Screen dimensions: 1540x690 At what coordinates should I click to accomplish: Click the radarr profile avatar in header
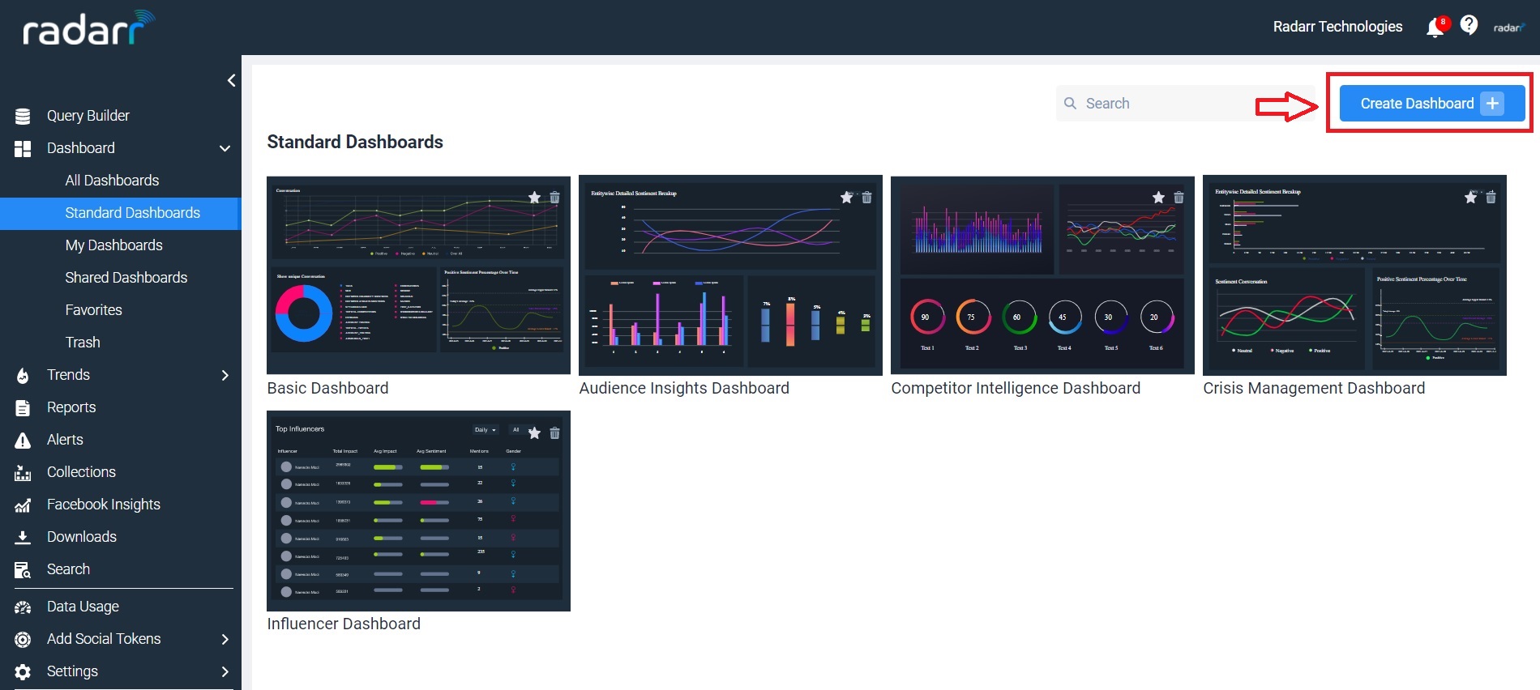point(1509,28)
